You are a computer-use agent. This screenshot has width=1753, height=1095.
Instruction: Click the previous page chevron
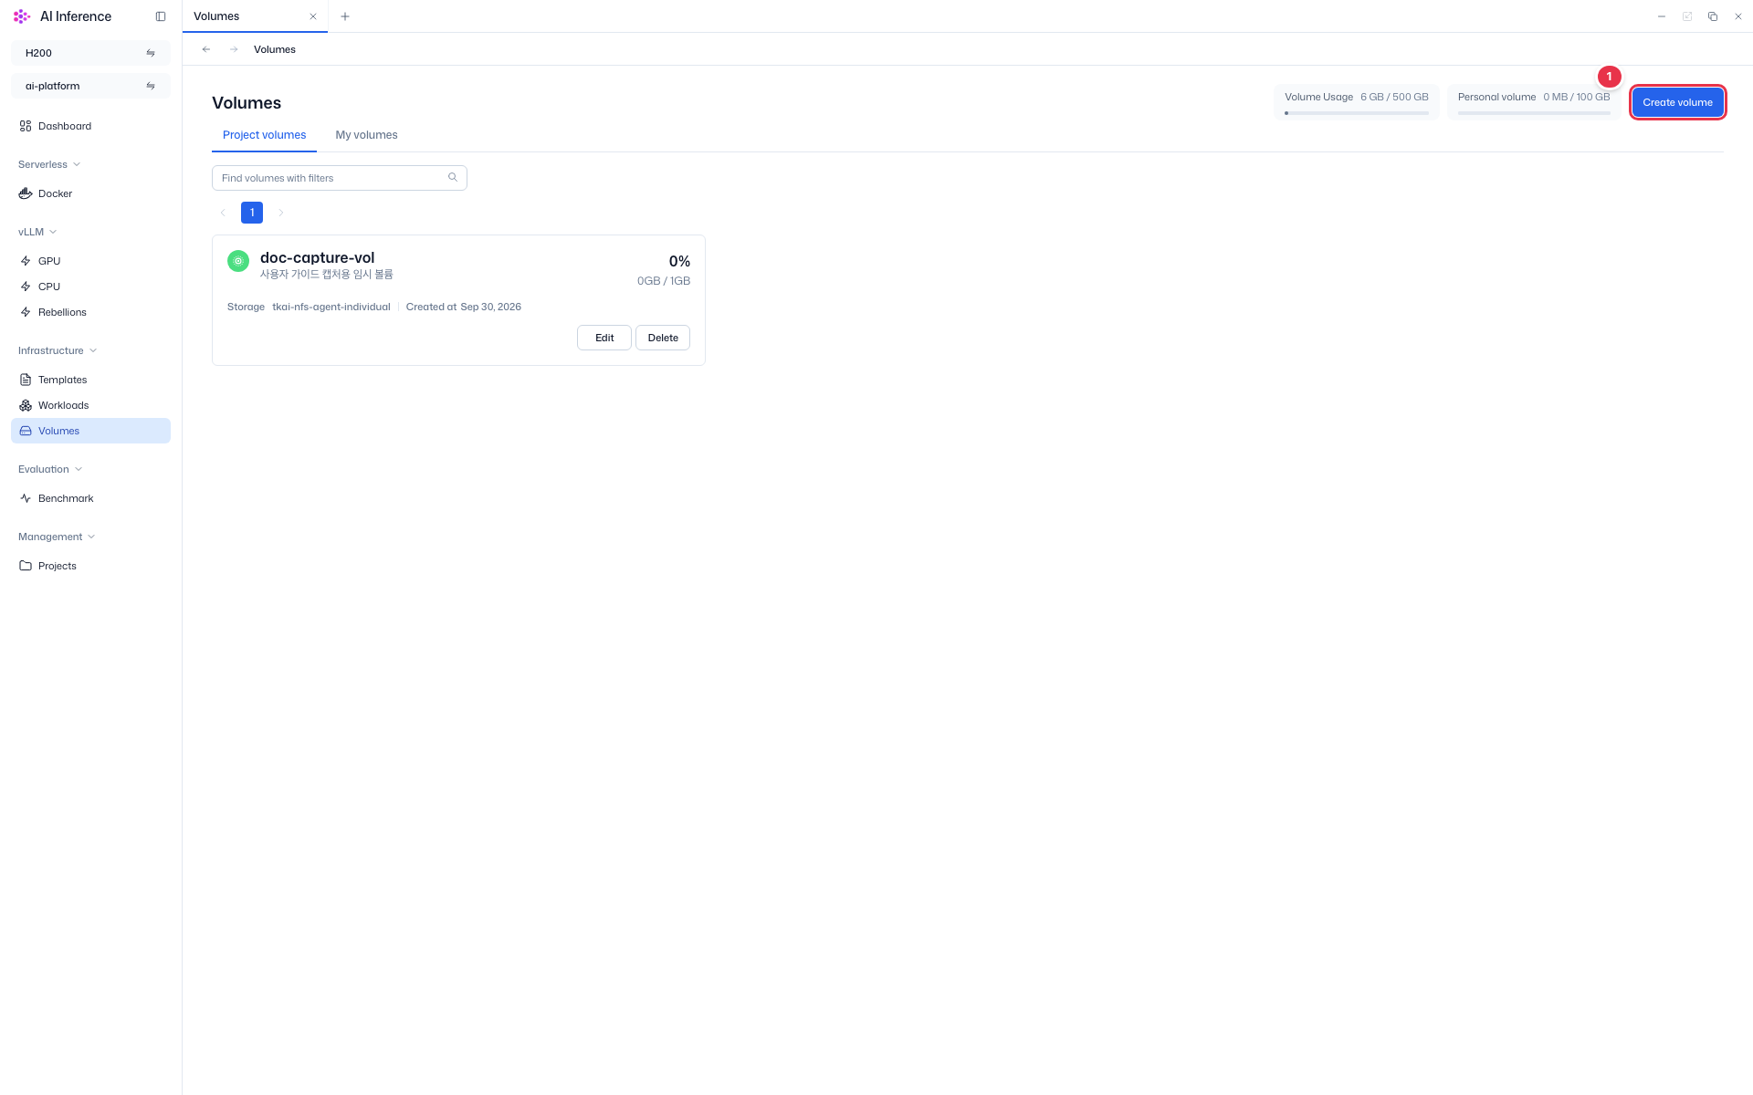pos(223,213)
